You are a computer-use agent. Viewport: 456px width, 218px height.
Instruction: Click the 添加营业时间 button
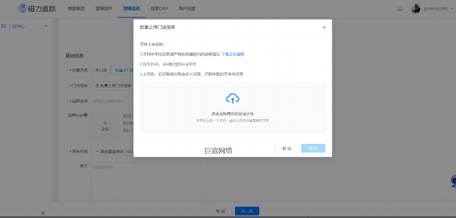113,152
